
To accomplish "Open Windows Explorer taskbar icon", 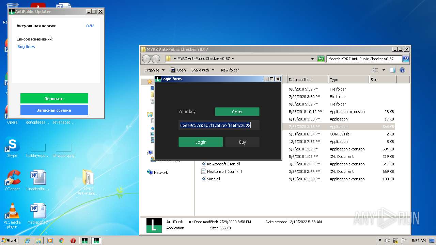I will click(38, 241).
